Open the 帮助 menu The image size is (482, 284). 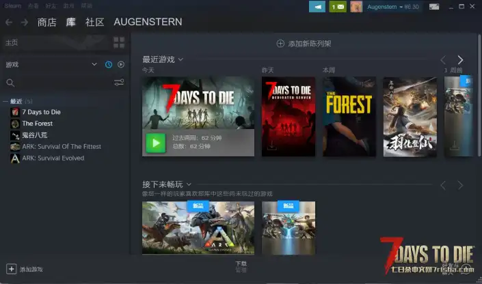pyautogui.click(x=86, y=6)
